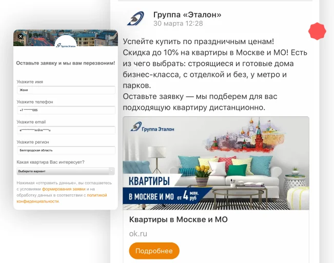Viewport: 334px width, 263px height.
Task: Open the формирования заявки terms link
Action: (64, 189)
